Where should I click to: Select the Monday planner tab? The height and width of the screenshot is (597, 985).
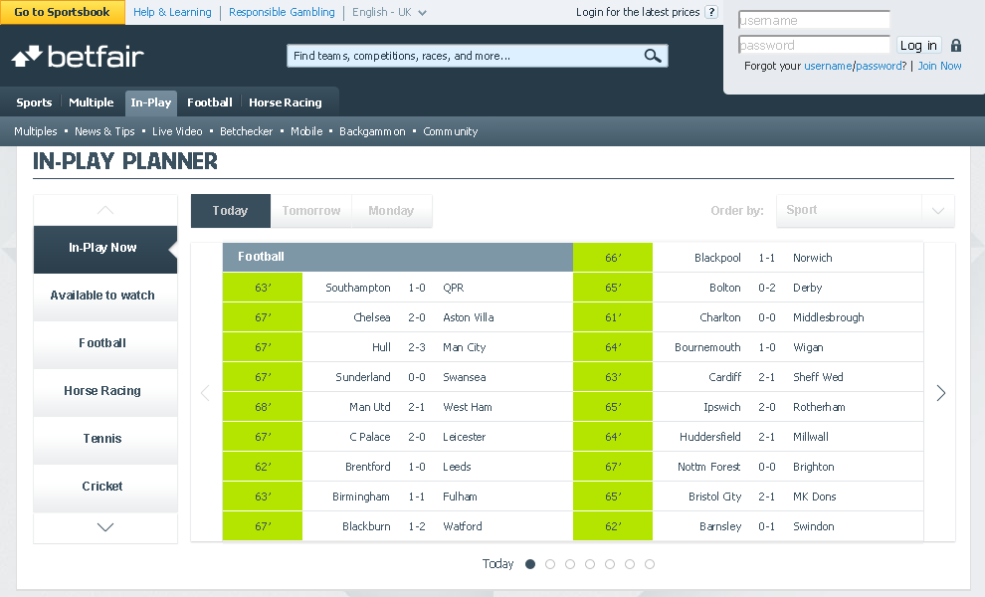click(391, 211)
